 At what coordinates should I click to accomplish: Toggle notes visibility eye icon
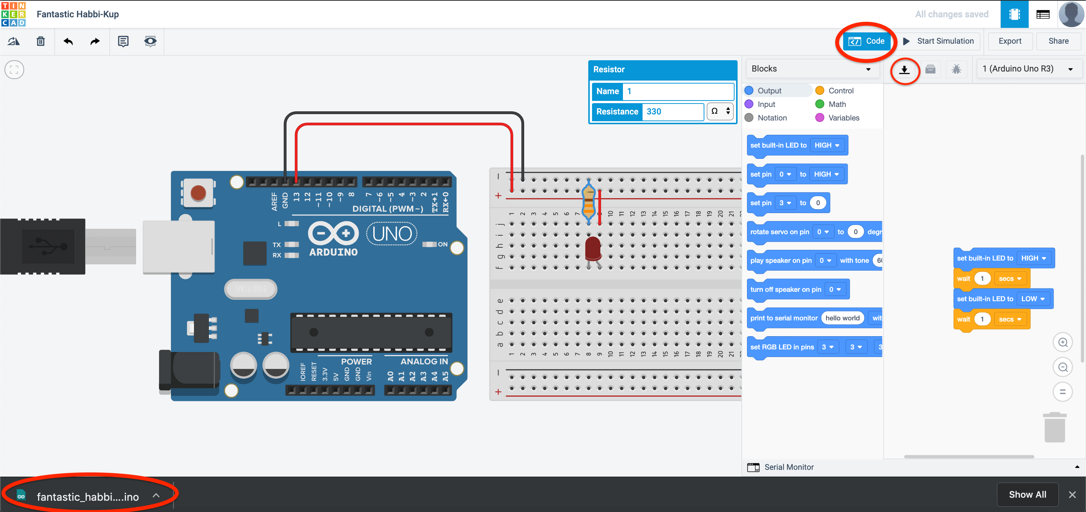150,41
